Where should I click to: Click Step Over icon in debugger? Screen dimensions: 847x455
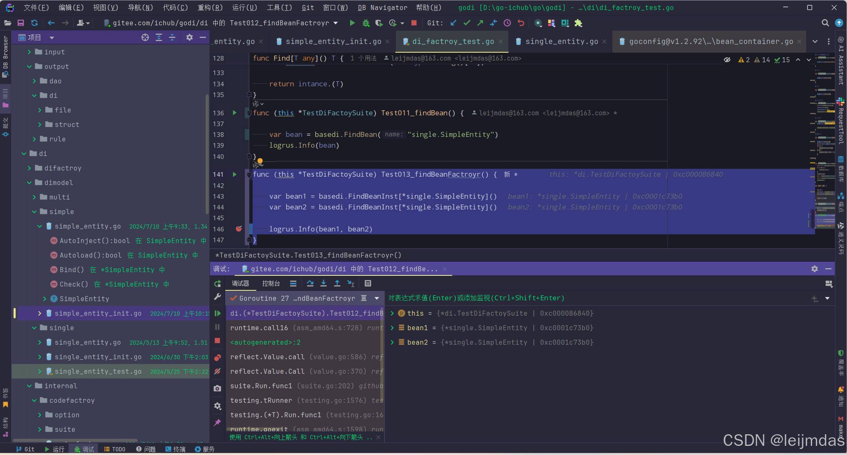[310, 284]
